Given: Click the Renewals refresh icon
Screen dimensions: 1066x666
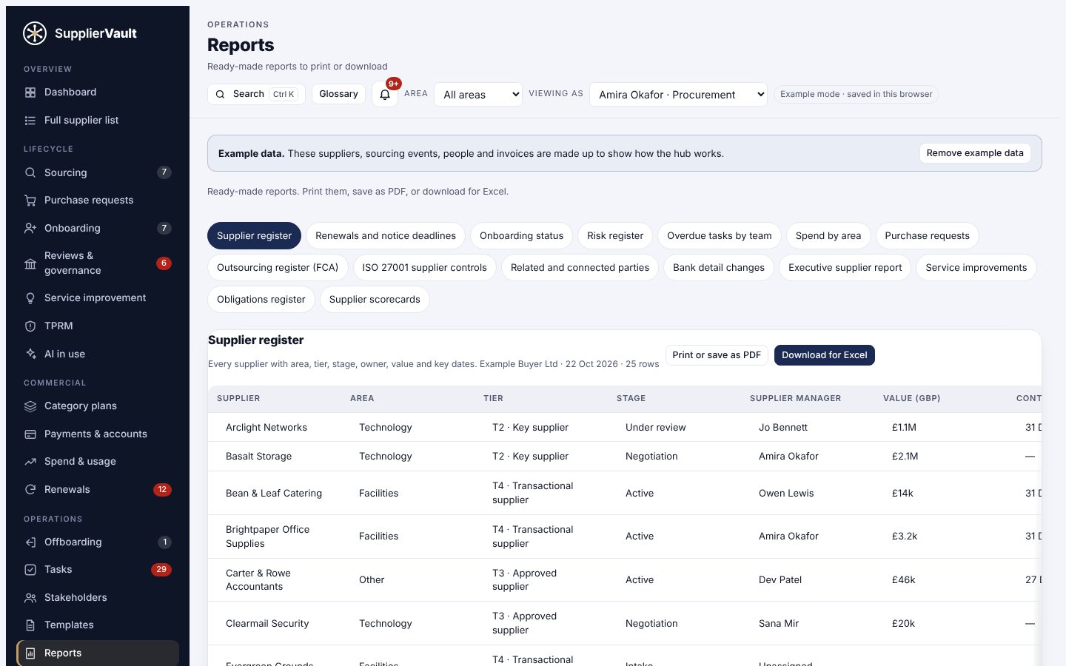Looking at the screenshot, I should coord(30,490).
